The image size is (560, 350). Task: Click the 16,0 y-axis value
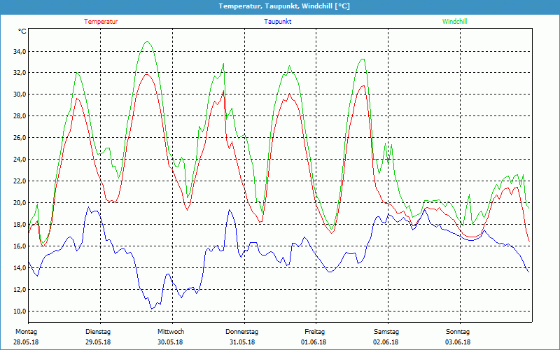(20, 246)
